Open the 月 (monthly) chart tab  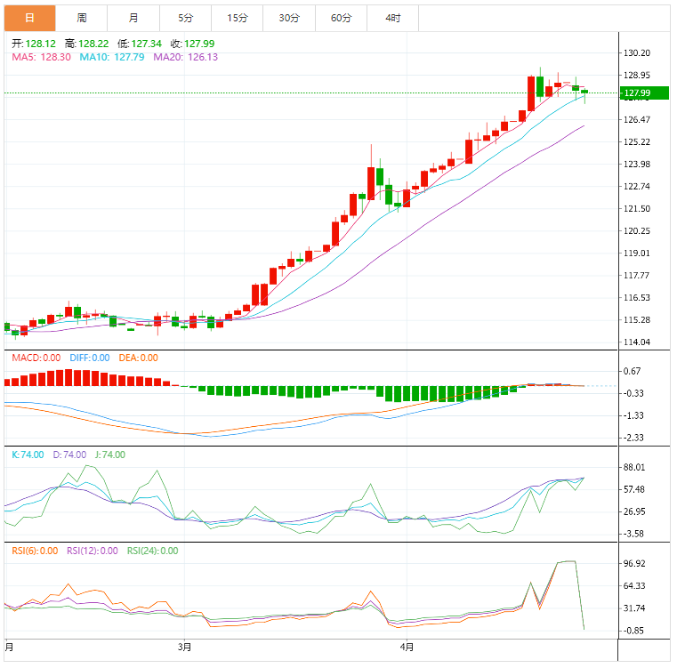coord(133,18)
